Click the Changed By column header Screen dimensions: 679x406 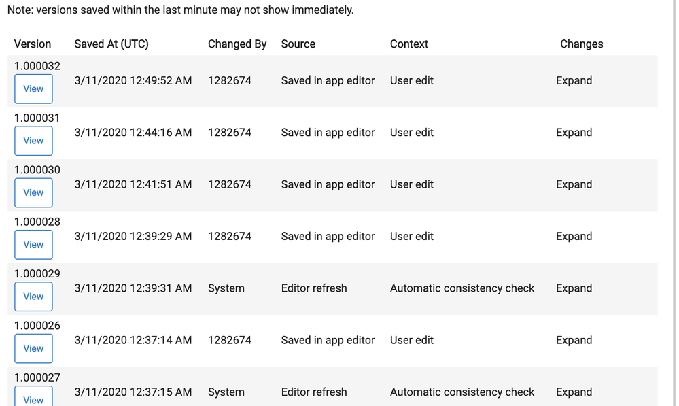pyautogui.click(x=237, y=44)
